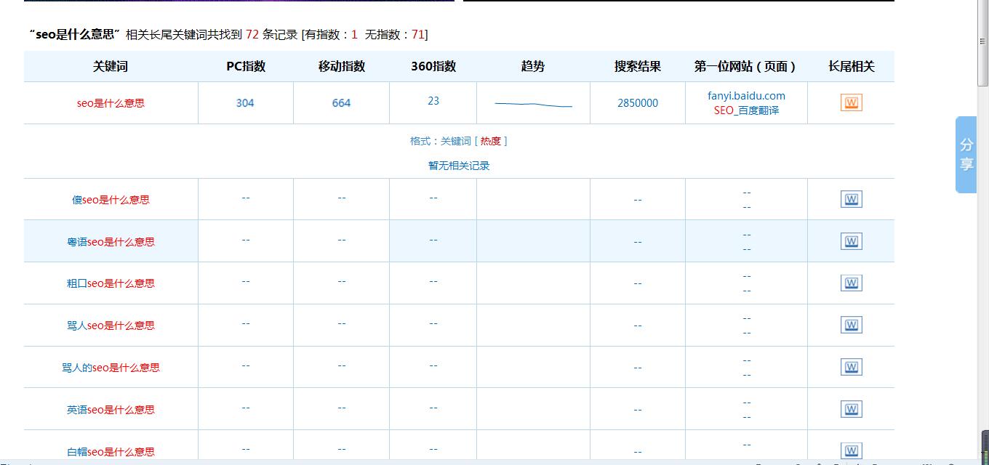Click the 长尾相关 column header
989x465 pixels.
[851, 66]
